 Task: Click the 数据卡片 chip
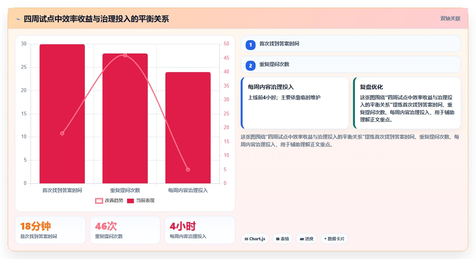point(334,239)
